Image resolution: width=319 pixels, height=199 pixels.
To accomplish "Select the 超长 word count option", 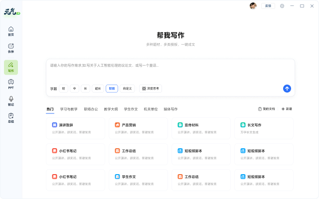I will 98,89.
